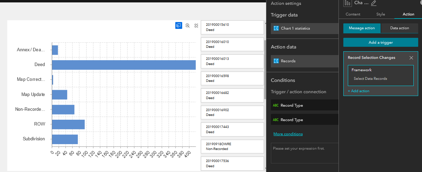Select the Chart 1 statistics trigger data
Viewport: 422px width, 172px height.
[x=305, y=28]
